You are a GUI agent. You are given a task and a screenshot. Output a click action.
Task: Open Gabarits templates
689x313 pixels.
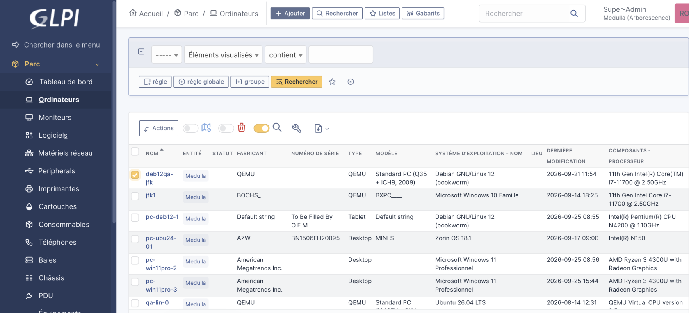[x=423, y=14]
